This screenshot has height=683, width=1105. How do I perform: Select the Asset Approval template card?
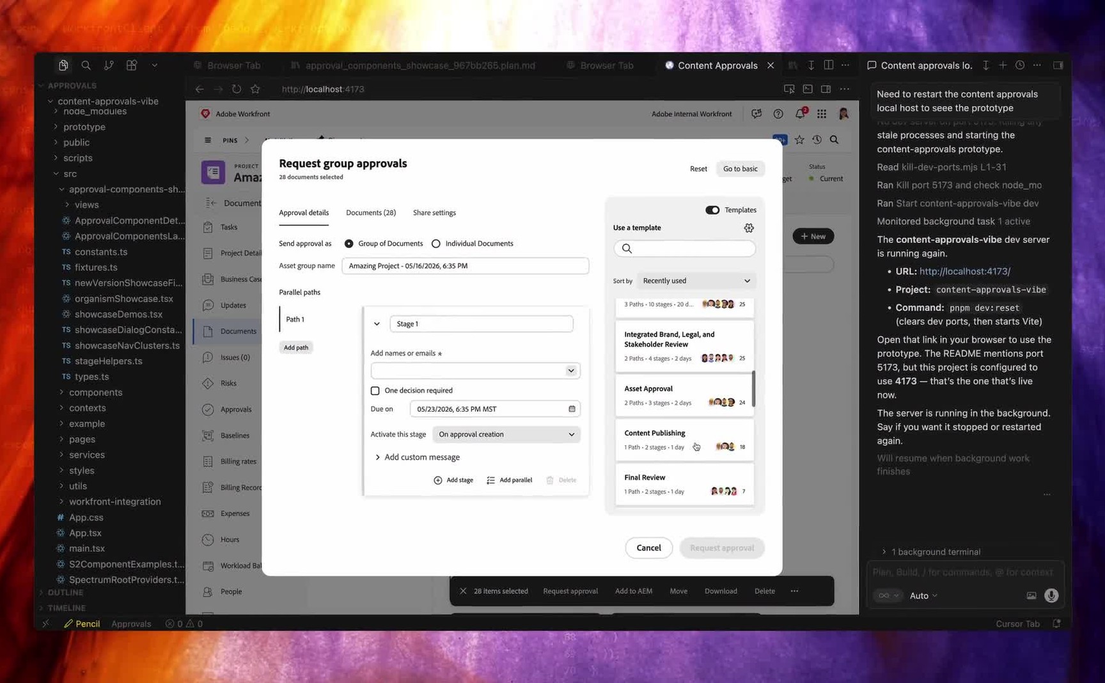684,395
